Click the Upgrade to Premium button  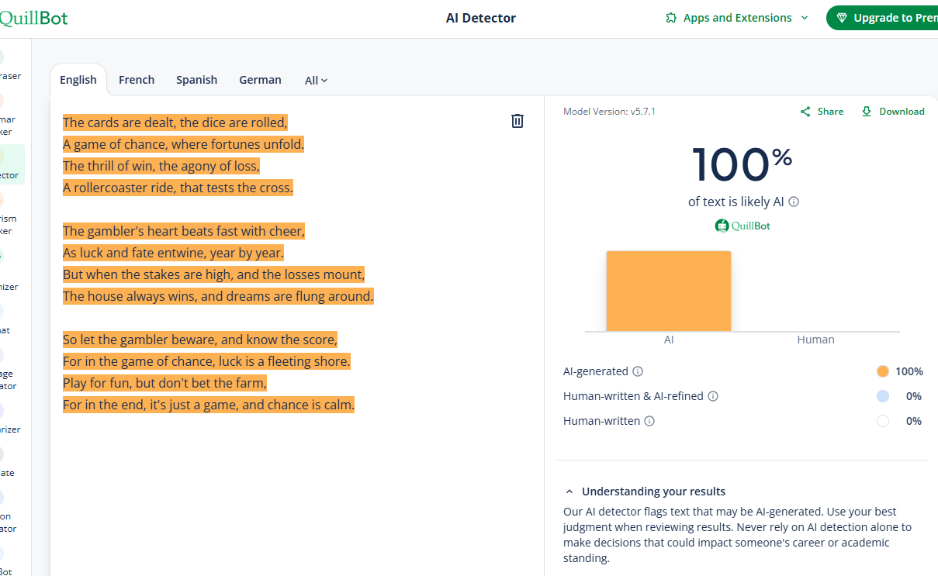884,18
